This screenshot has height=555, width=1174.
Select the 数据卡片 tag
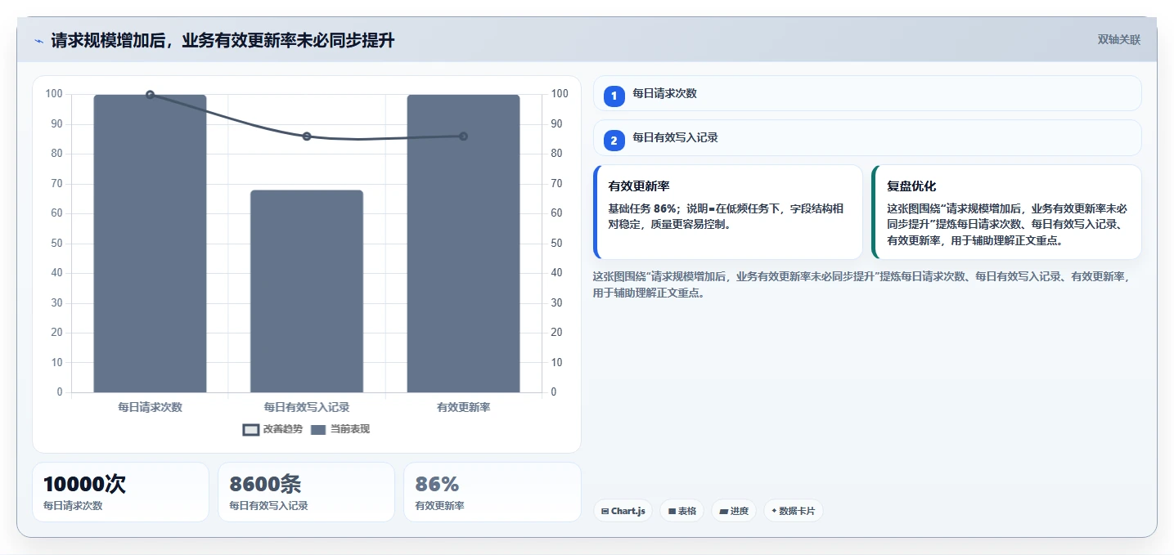point(793,511)
